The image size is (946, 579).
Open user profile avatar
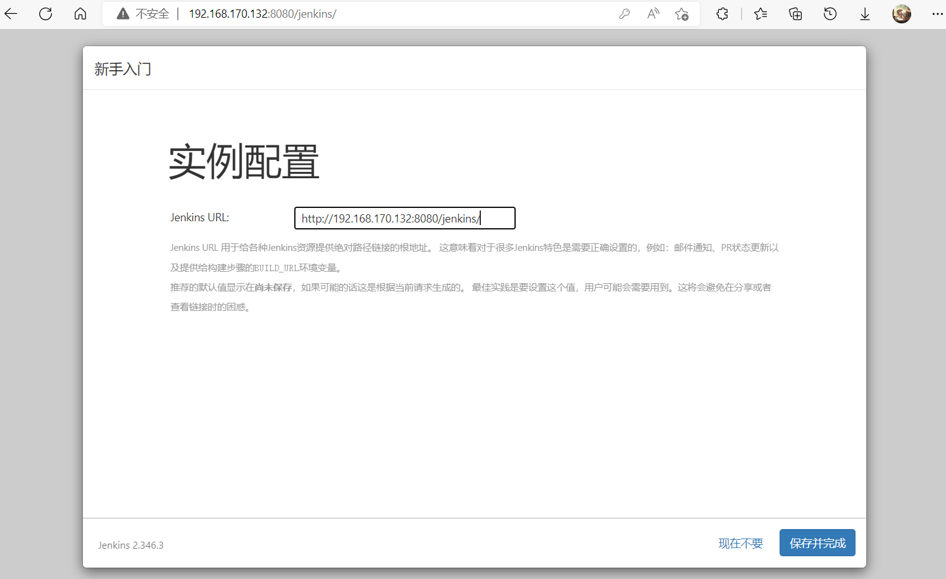[902, 14]
